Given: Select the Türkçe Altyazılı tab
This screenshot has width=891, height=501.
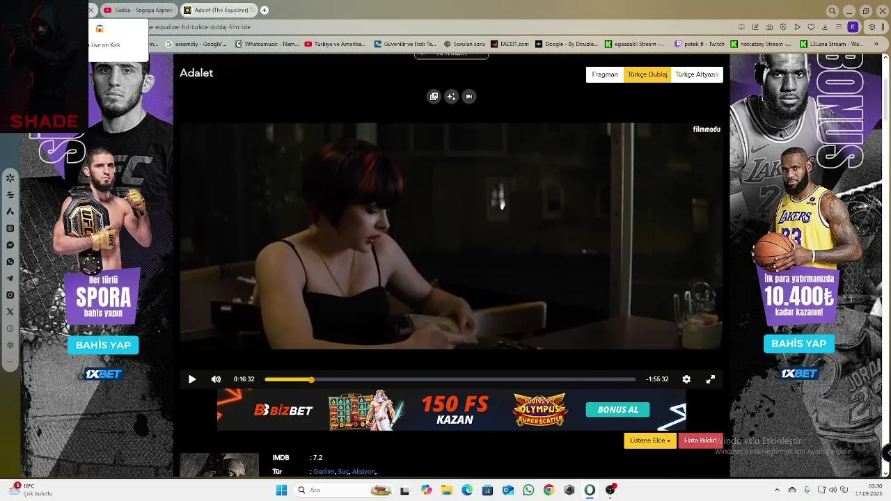Looking at the screenshot, I should (697, 74).
